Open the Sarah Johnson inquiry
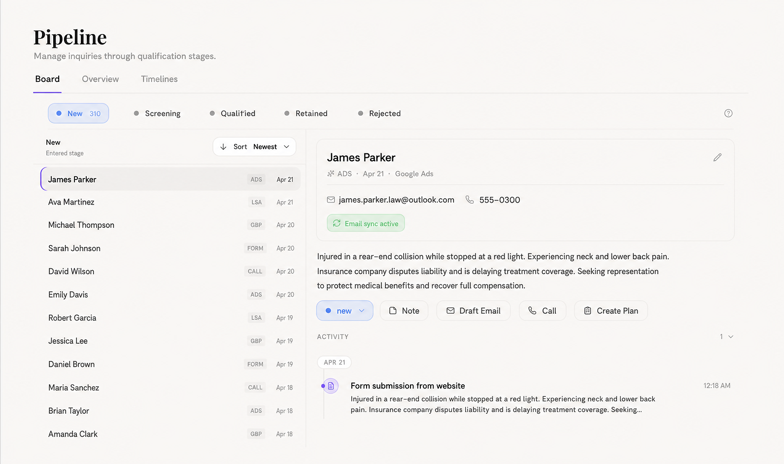 coord(170,248)
